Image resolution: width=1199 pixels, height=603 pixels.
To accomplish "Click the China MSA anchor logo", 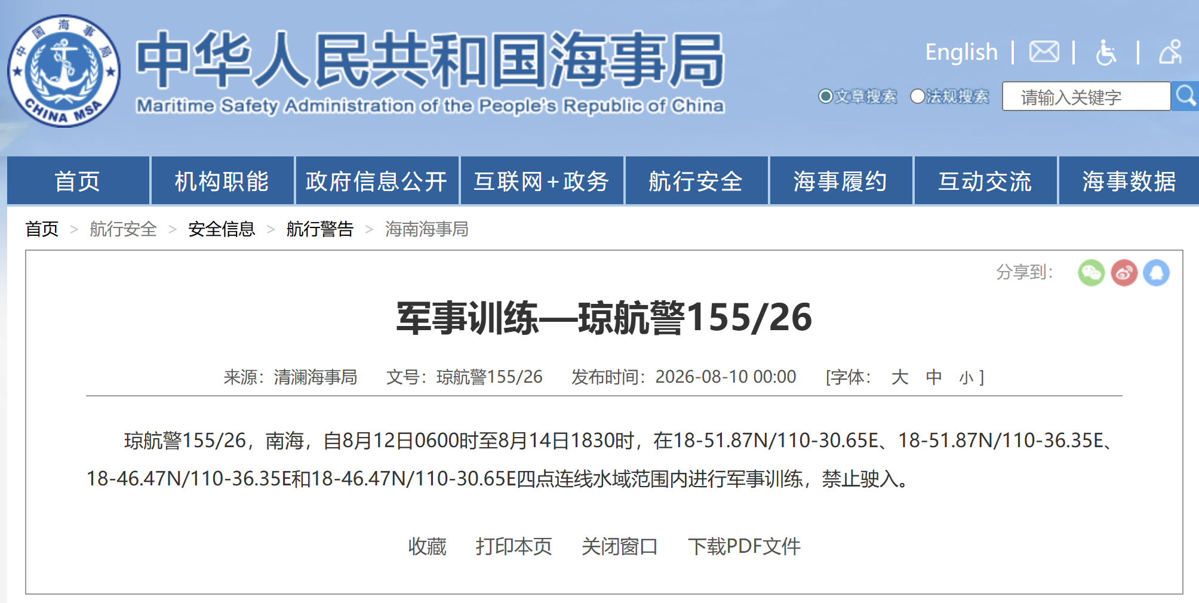I will [x=64, y=71].
